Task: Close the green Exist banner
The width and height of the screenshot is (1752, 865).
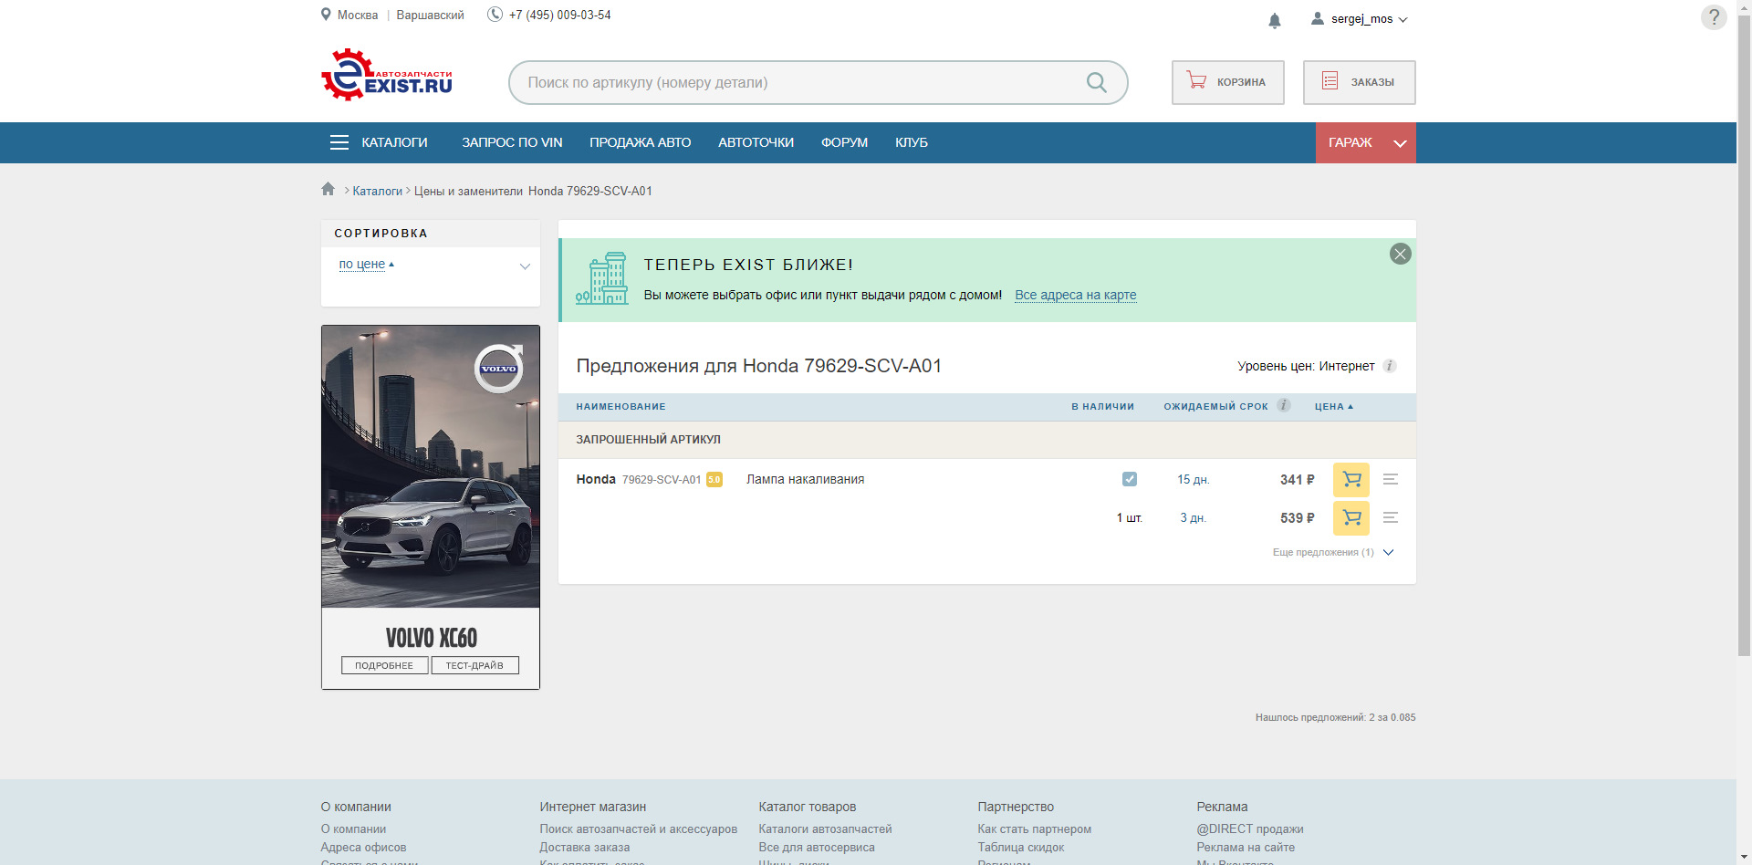Action: click(x=1401, y=254)
